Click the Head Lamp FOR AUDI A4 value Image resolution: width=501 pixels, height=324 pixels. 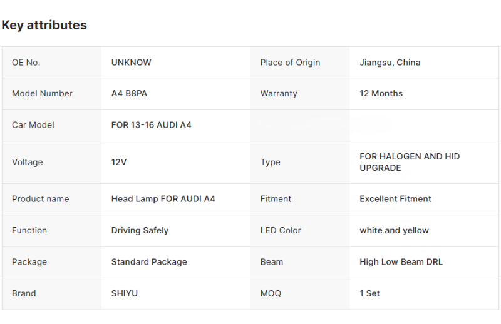point(163,199)
